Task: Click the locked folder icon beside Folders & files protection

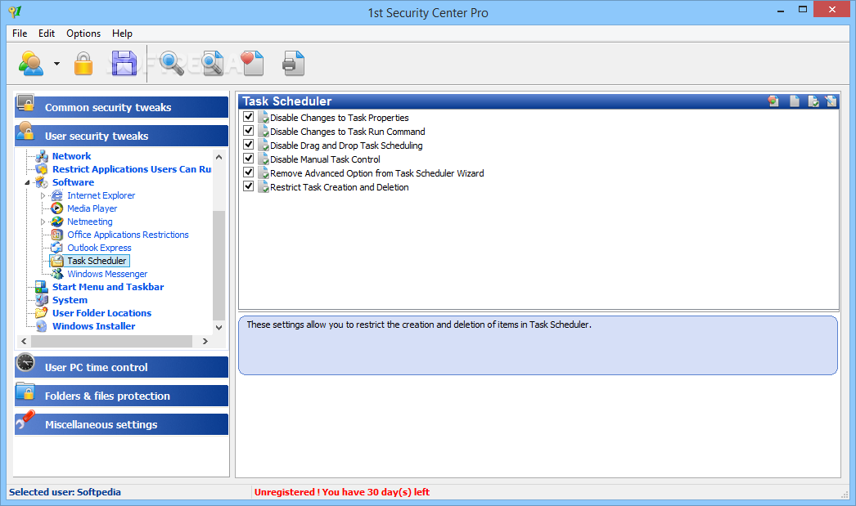Action: point(25,392)
